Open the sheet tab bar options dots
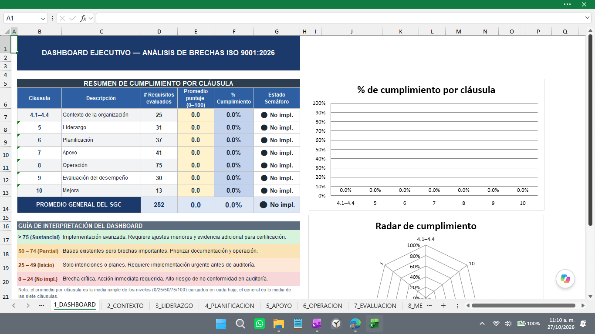This screenshot has height=334, width=595. [457, 306]
